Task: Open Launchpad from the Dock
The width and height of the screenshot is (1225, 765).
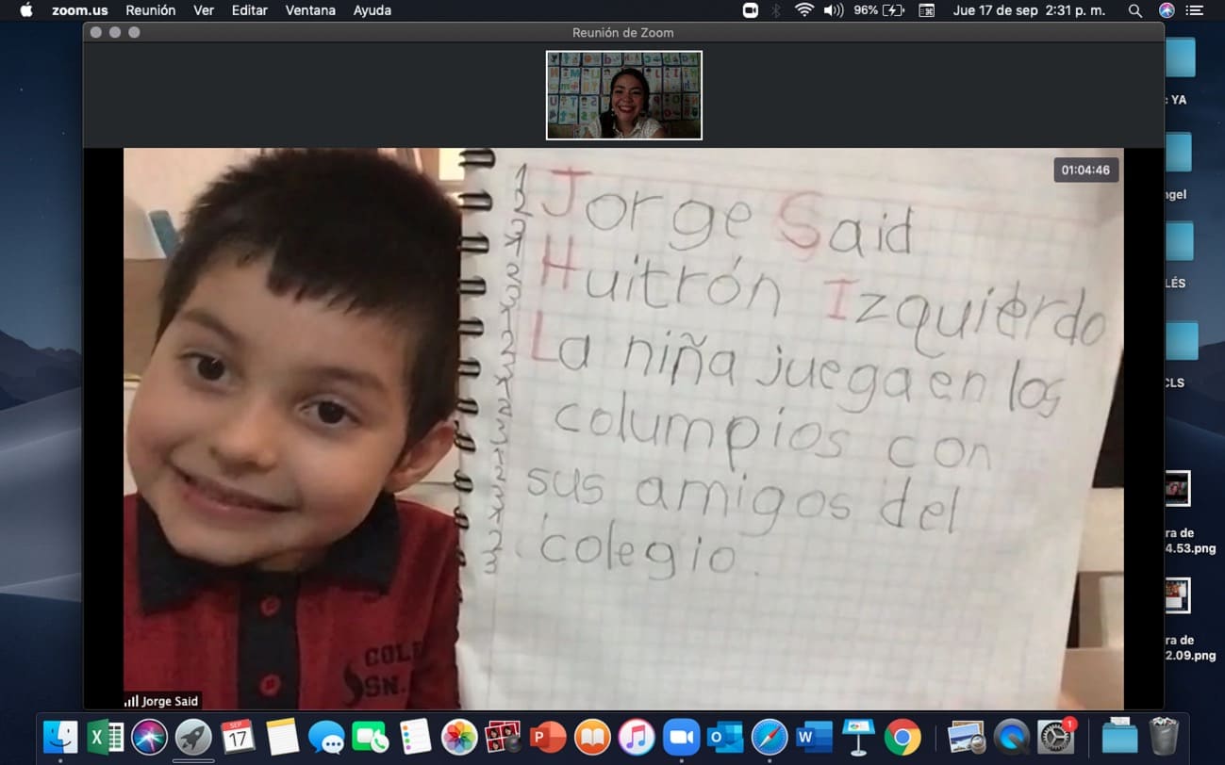Action: pyautogui.click(x=195, y=739)
